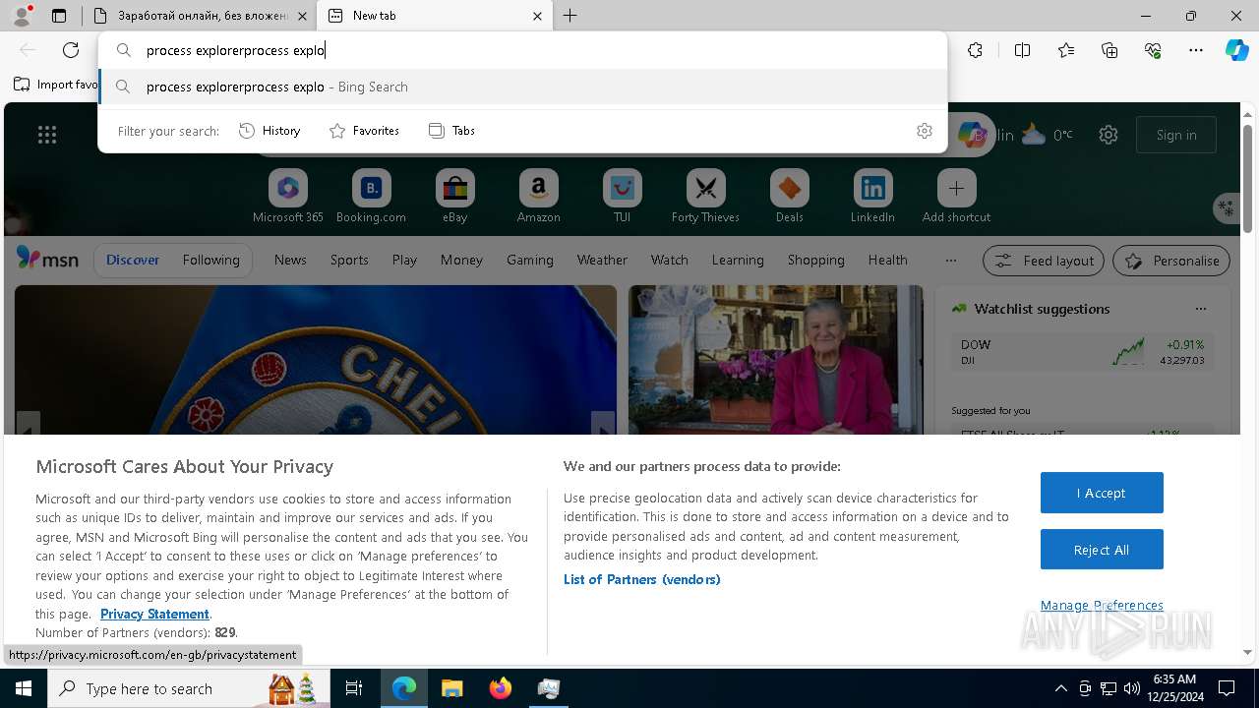This screenshot has width=1259, height=708.
Task: Click the Sign in button
Action: click(1176, 135)
